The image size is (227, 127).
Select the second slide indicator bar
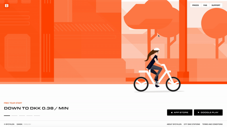[14, 115]
